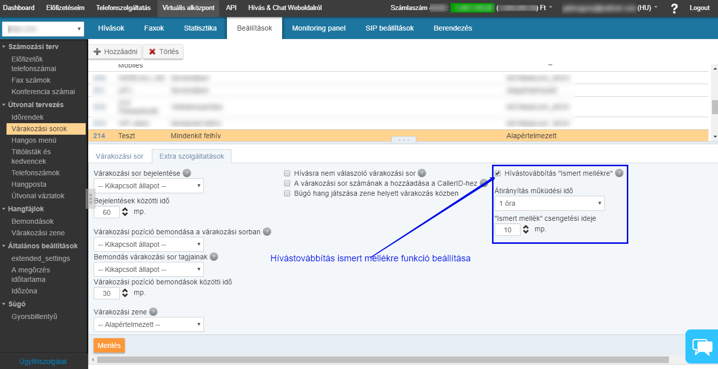
Task: Click the Bejelentések közötti idő number field
Action: (x=107, y=212)
